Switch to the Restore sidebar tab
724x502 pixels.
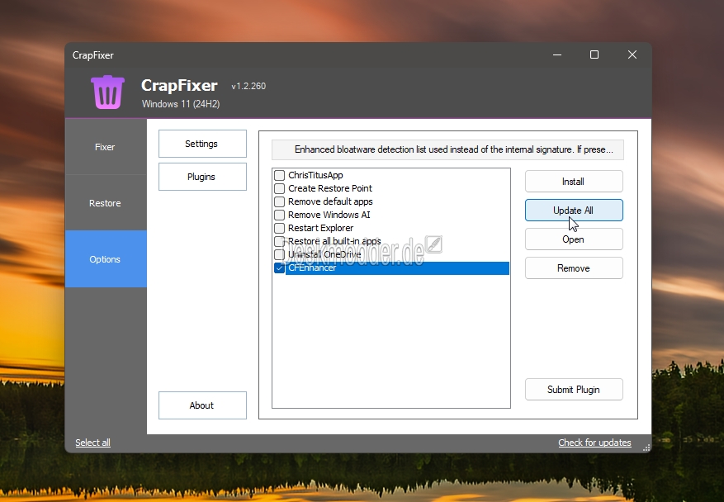(x=106, y=203)
